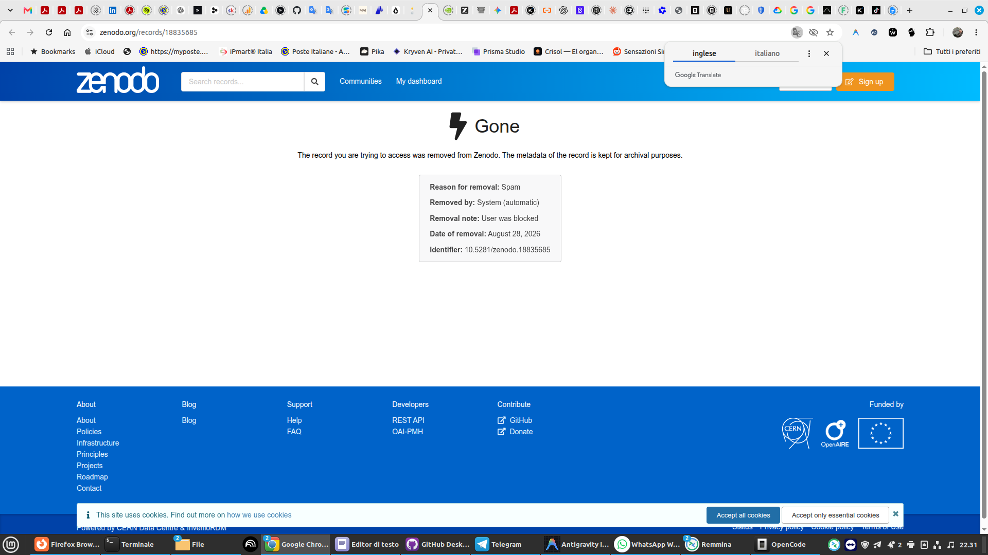
Task: Open the footer FAQ link
Action: point(294,432)
